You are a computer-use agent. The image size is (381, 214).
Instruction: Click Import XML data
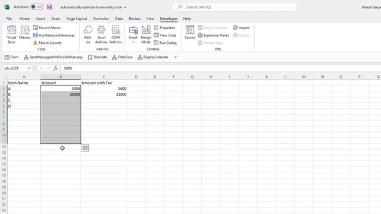coord(241,28)
